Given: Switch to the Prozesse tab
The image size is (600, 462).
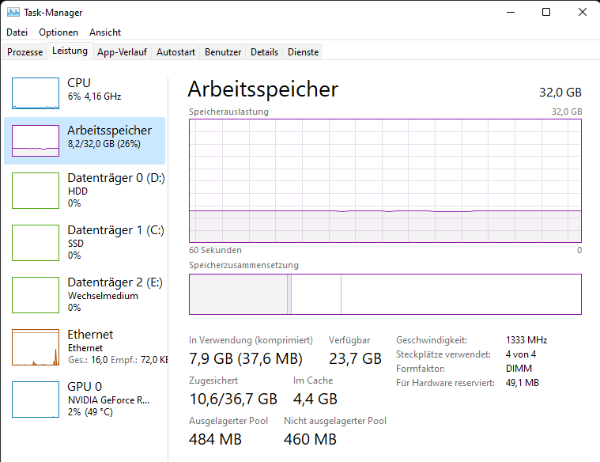Looking at the screenshot, I should 25,52.
